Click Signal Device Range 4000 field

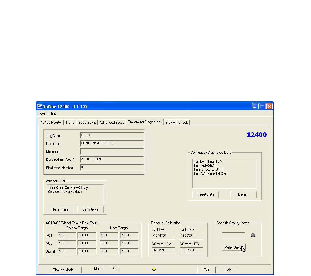(67, 251)
